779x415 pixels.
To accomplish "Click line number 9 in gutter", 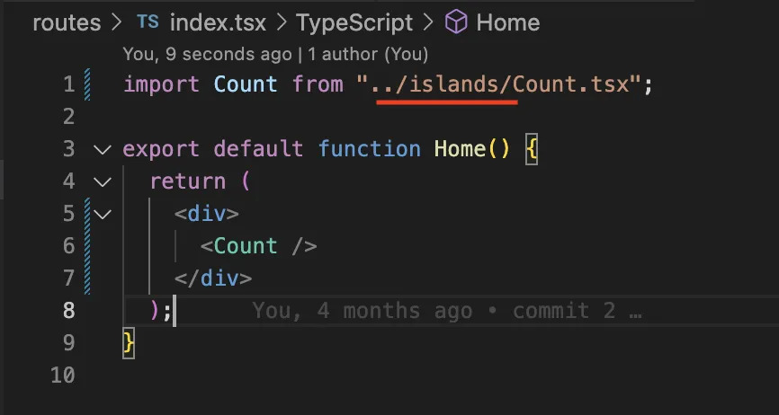I will click(68, 343).
